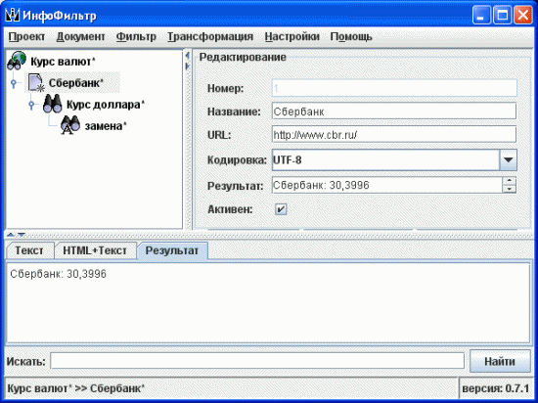Open the Помощь menu
Viewport: 538px width, 403px height.
tap(351, 36)
